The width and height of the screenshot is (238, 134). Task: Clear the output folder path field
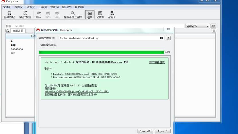coord(161,38)
